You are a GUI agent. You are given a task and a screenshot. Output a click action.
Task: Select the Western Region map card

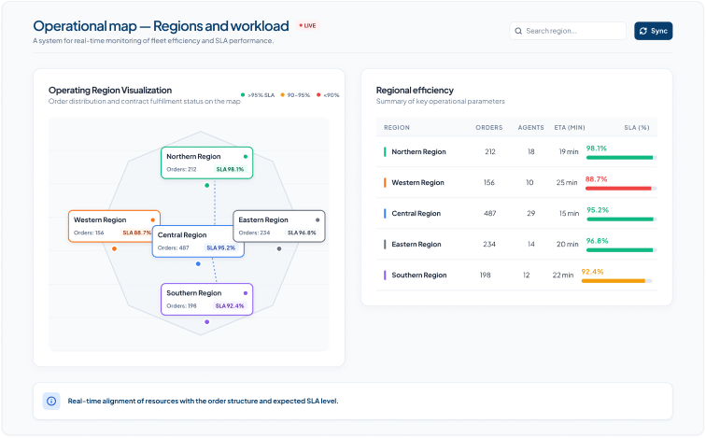(x=114, y=226)
